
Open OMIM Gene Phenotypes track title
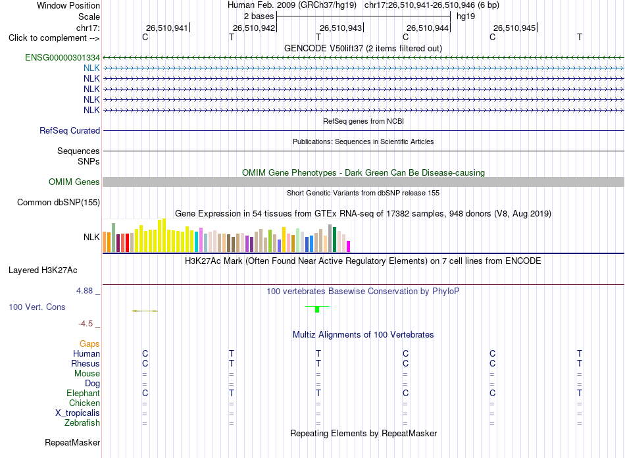(363, 172)
